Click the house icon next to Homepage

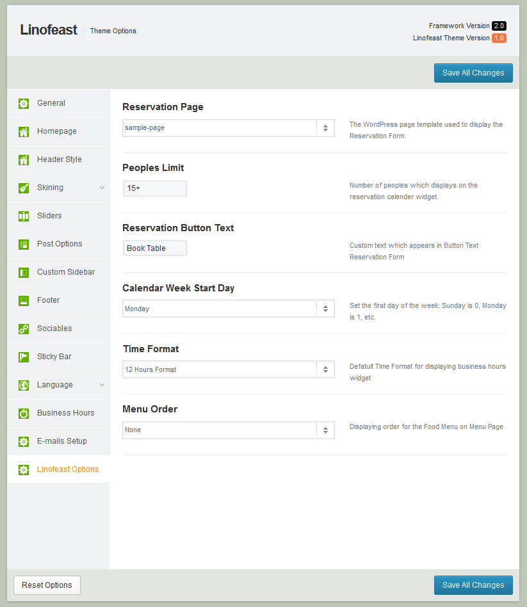click(x=24, y=132)
